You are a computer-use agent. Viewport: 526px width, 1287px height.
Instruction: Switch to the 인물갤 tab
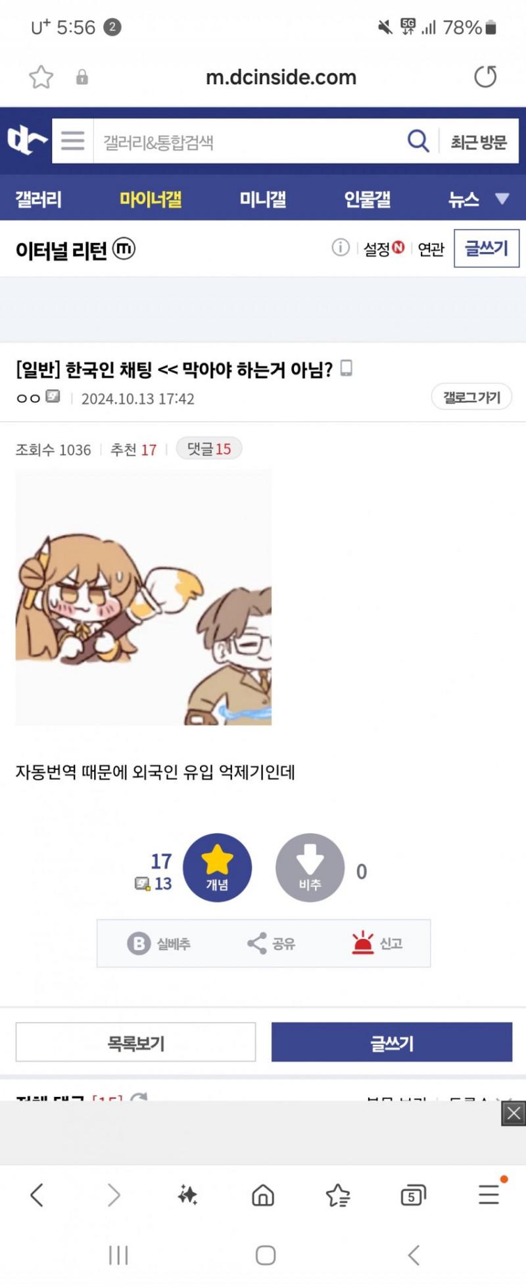pyautogui.click(x=368, y=199)
